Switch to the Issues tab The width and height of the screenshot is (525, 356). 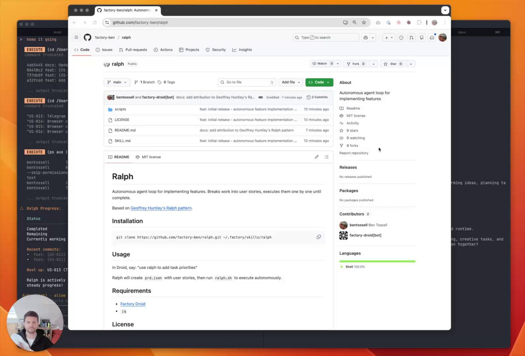pos(104,50)
